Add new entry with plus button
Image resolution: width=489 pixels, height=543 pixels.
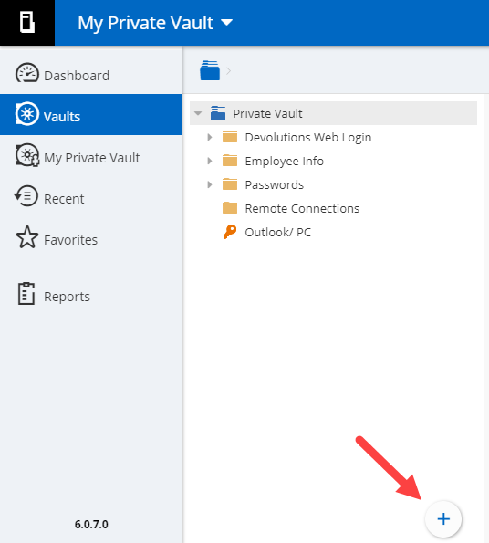click(443, 518)
